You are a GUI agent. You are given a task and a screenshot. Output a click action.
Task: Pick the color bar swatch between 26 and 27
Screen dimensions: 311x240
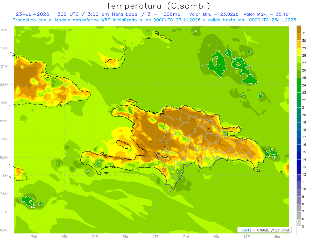point(299,67)
